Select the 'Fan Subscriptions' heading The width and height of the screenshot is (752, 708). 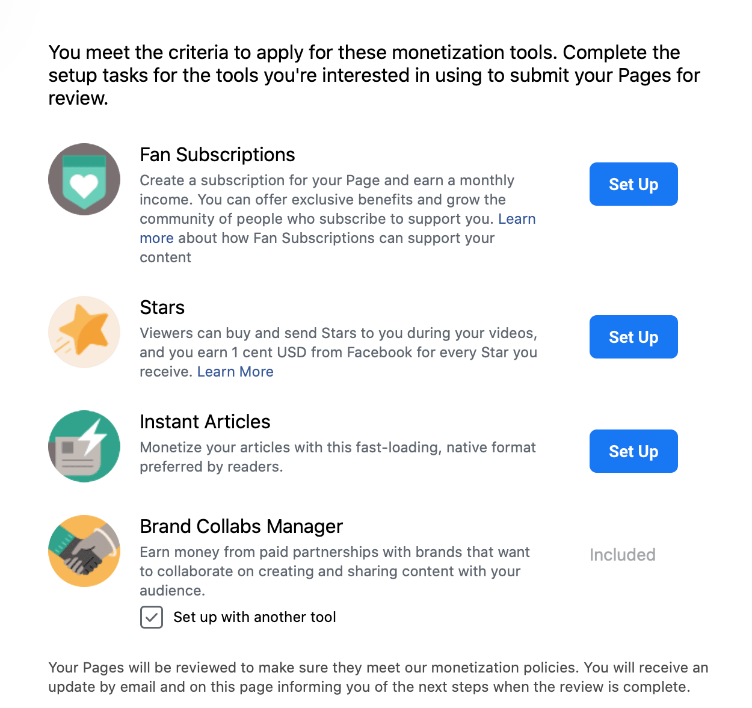(217, 155)
